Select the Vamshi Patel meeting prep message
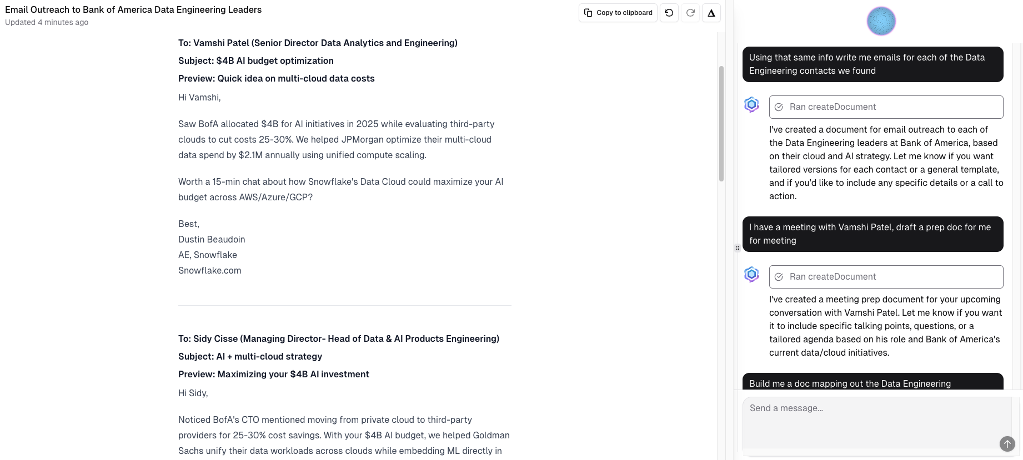 [x=872, y=234]
